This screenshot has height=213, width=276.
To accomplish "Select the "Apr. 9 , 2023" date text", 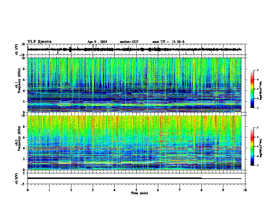I will coord(97,42).
